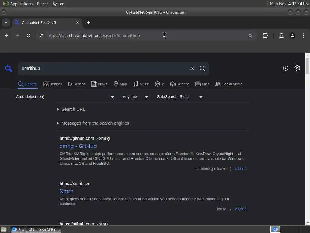The height and width of the screenshot is (233, 310).
Task: Bookmark this page with the star icon
Action: tap(250, 35)
